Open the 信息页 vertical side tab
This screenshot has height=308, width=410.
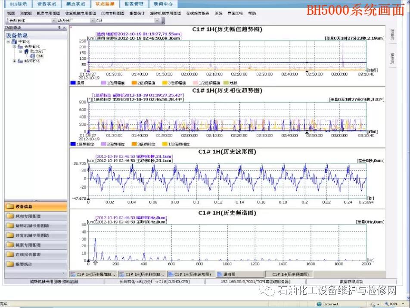pyautogui.click(x=392, y=34)
